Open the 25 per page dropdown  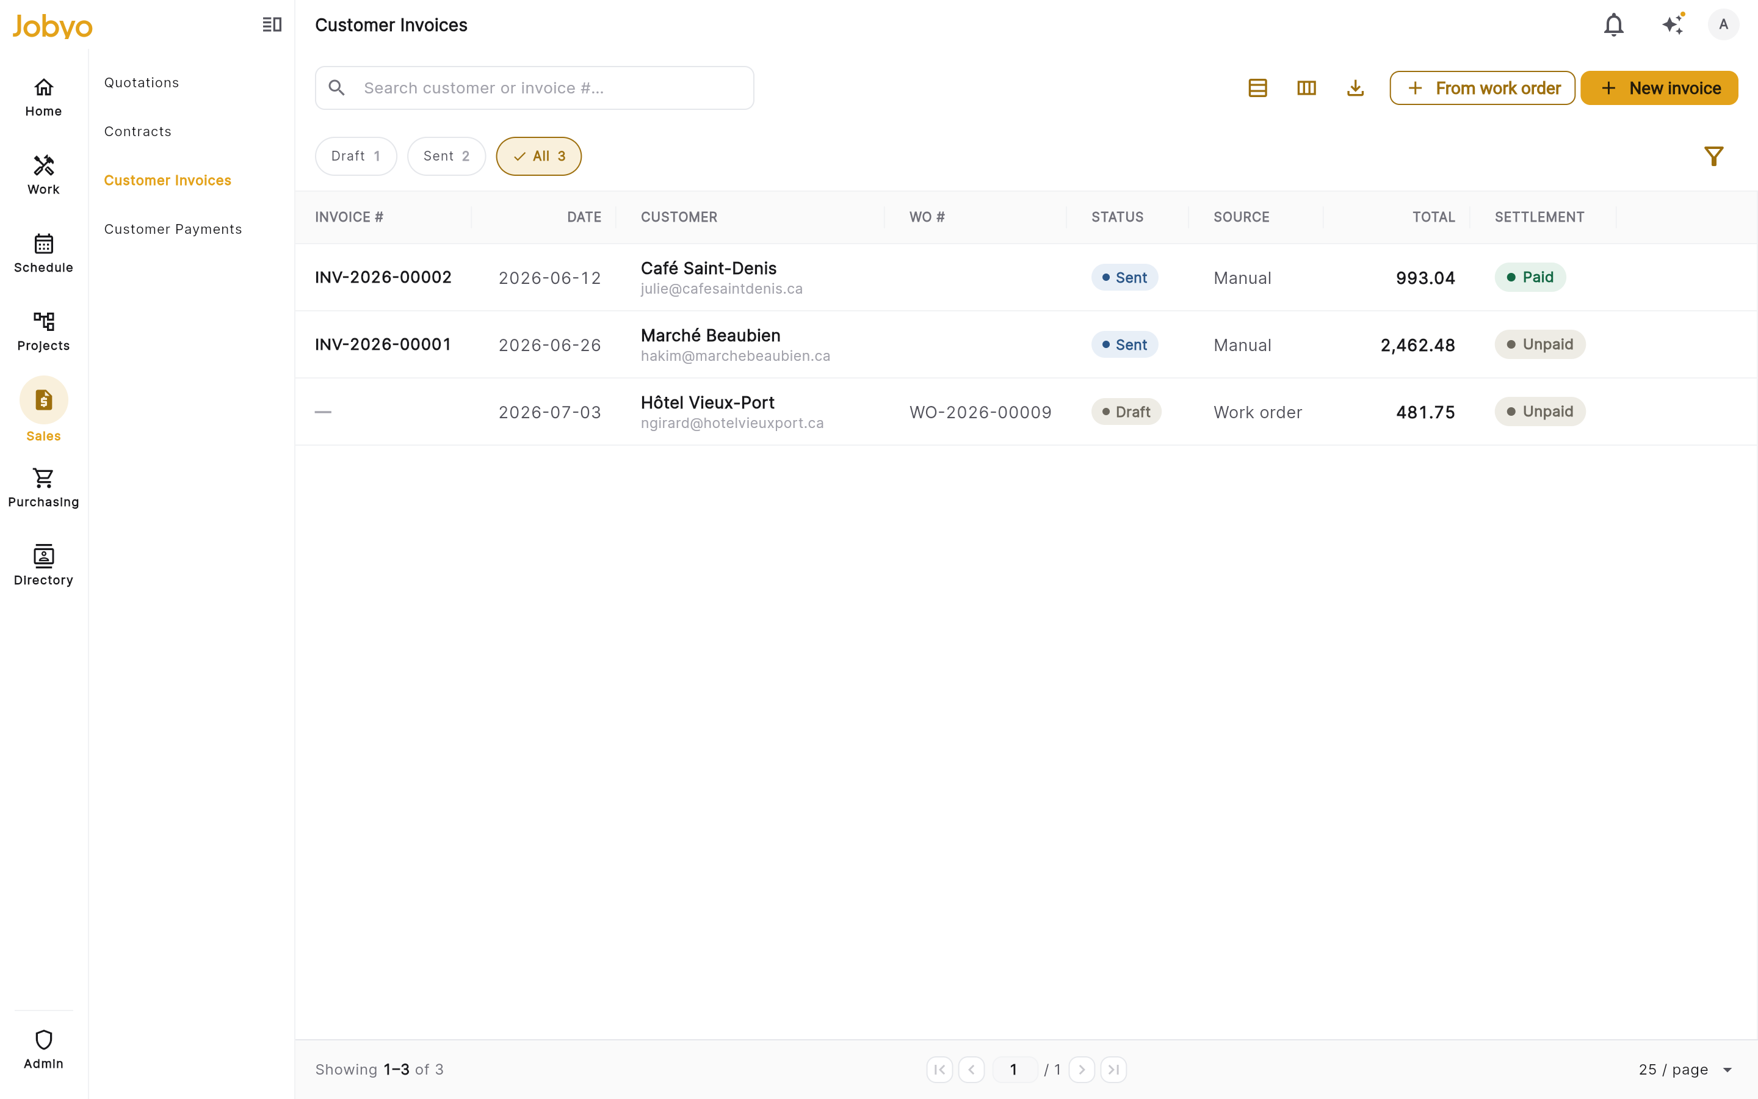(x=1685, y=1069)
